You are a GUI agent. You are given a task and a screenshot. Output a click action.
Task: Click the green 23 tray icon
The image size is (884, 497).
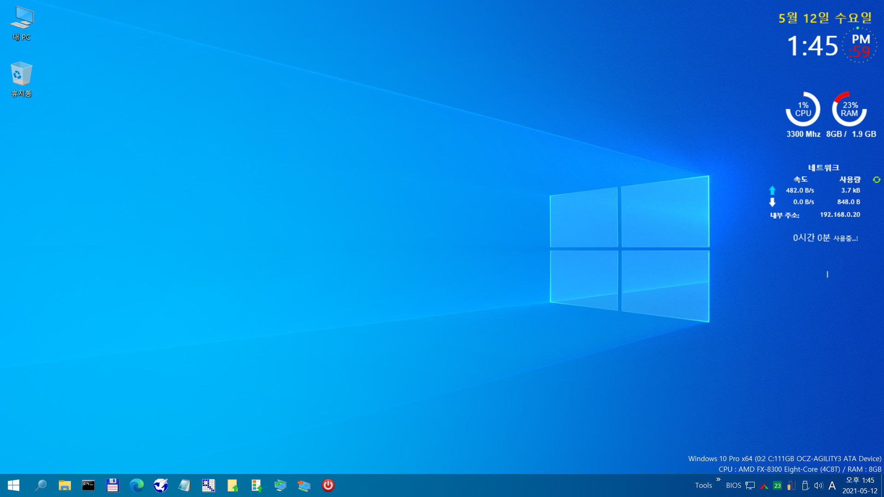(778, 485)
